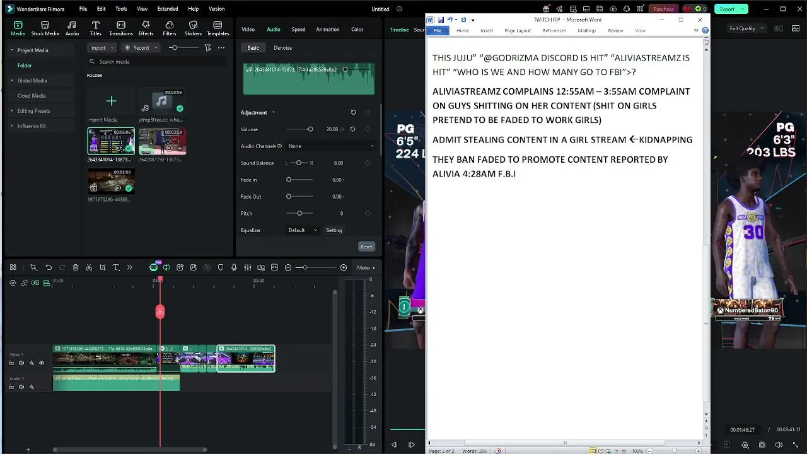Open the Stock Media panel
The image size is (807, 454).
tap(45, 28)
